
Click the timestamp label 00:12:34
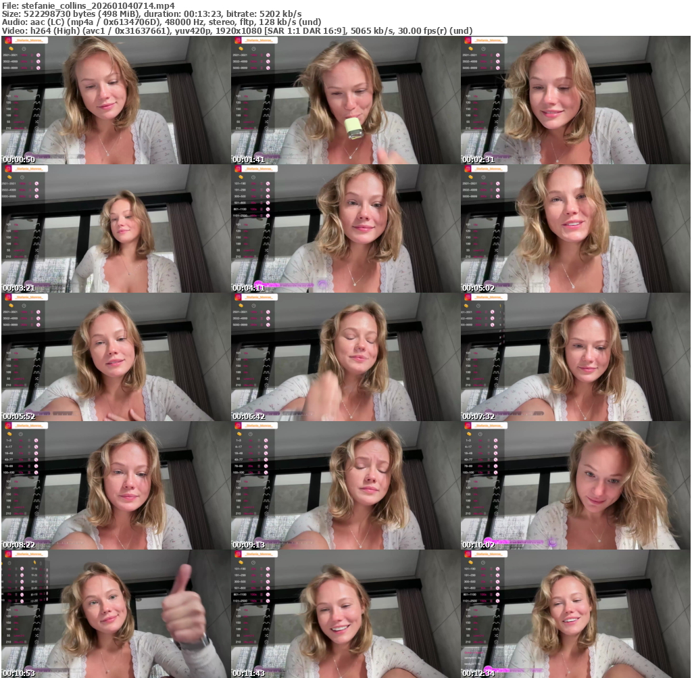pyautogui.click(x=478, y=673)
